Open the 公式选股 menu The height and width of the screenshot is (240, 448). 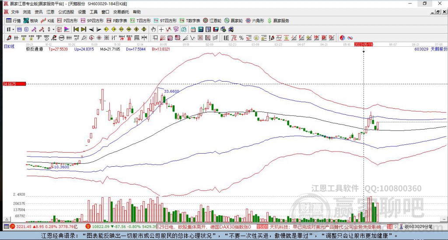coord(66,12)
